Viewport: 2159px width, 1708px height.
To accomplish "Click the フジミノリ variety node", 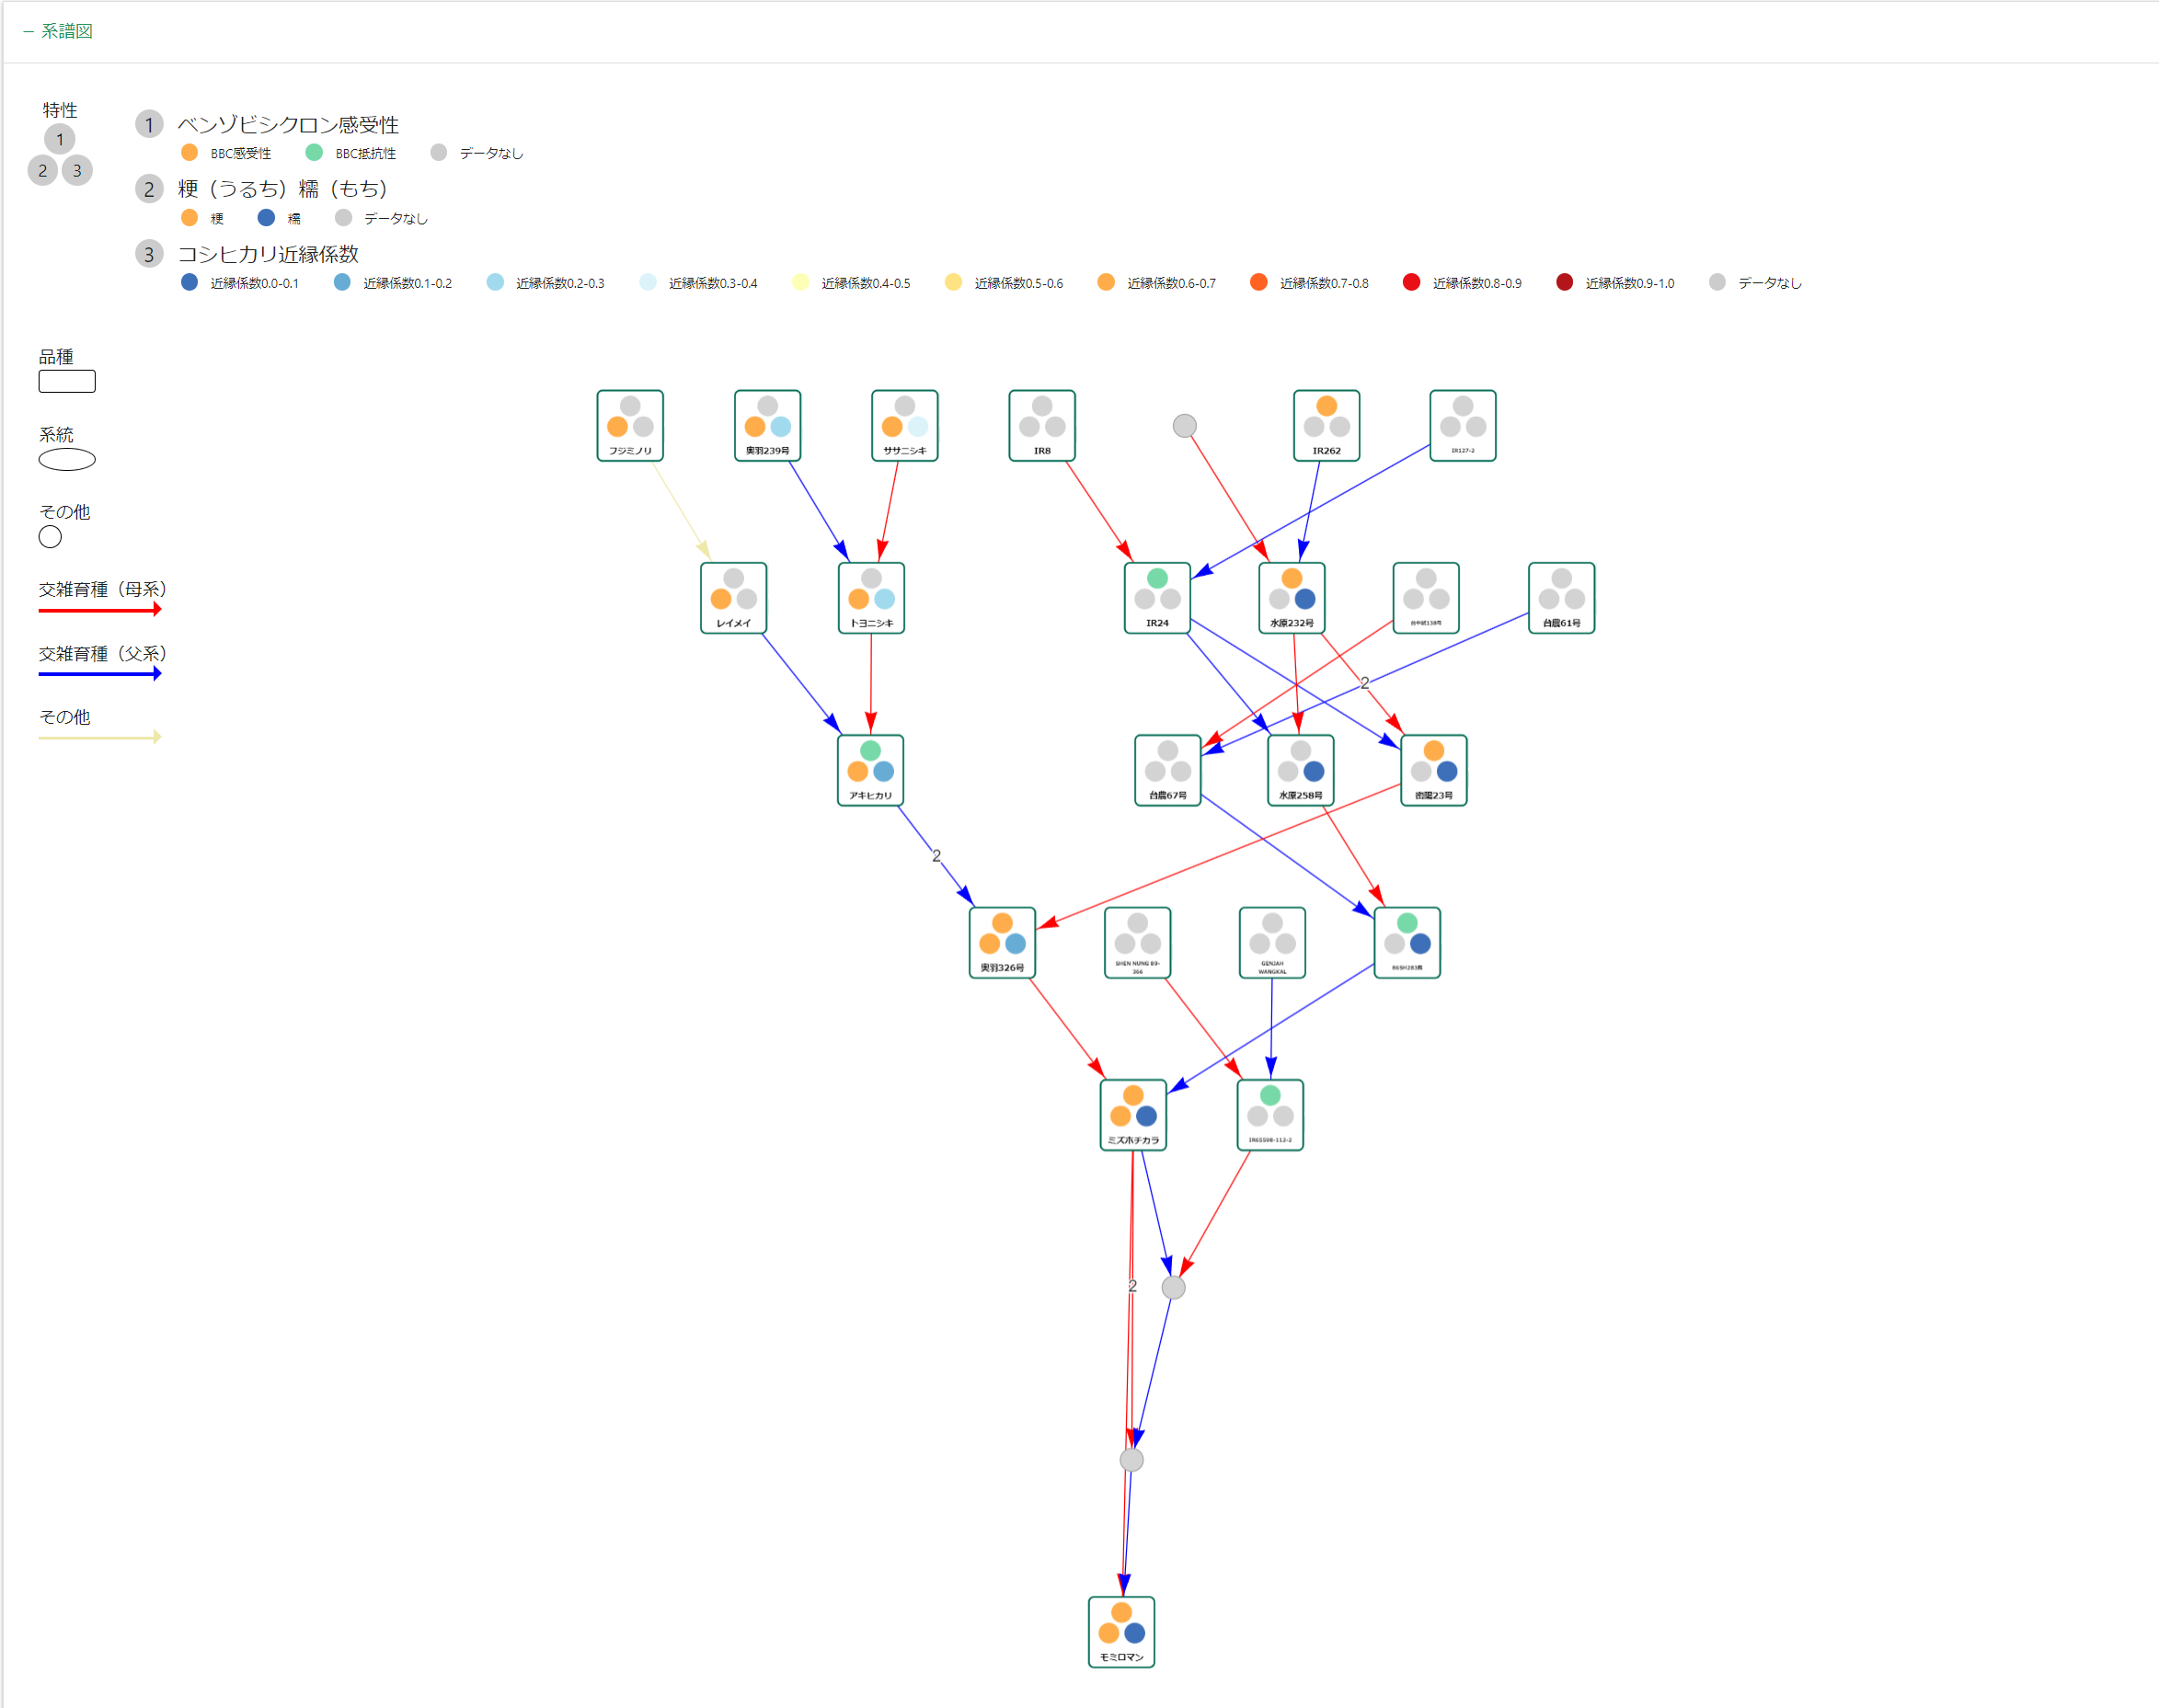I will point(630,425).
